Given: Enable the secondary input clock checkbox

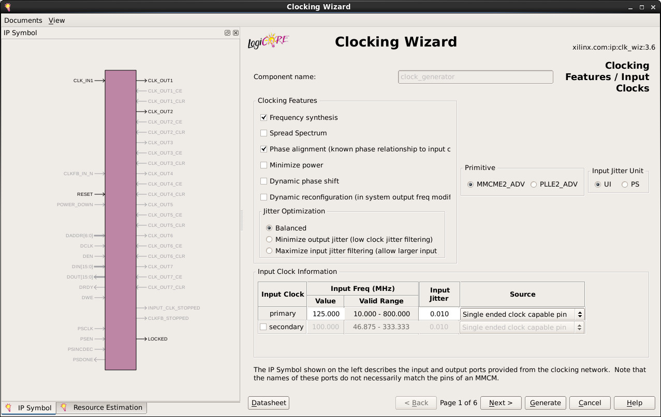Looking at the screenshot, I should click(263, 327).
